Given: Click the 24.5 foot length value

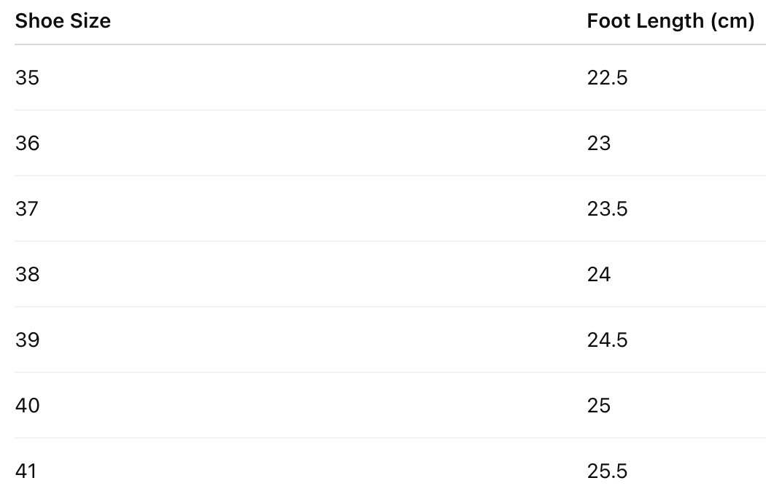Looking at the screenshot, I should coord(607,340).
